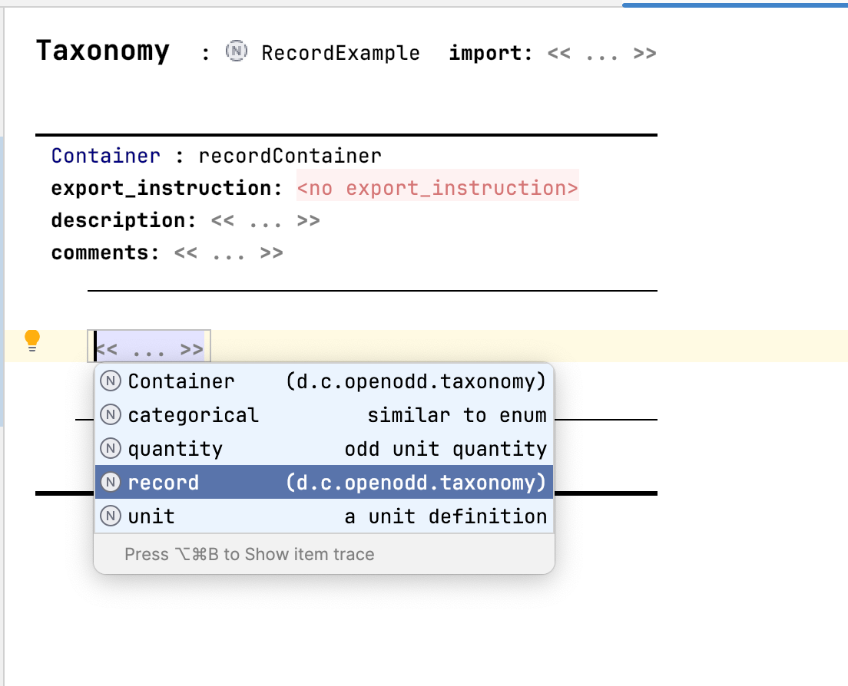The width and height of the screenshot is (848, 686).
Task: Expand the description placeholder
Action: click(265, 221)
